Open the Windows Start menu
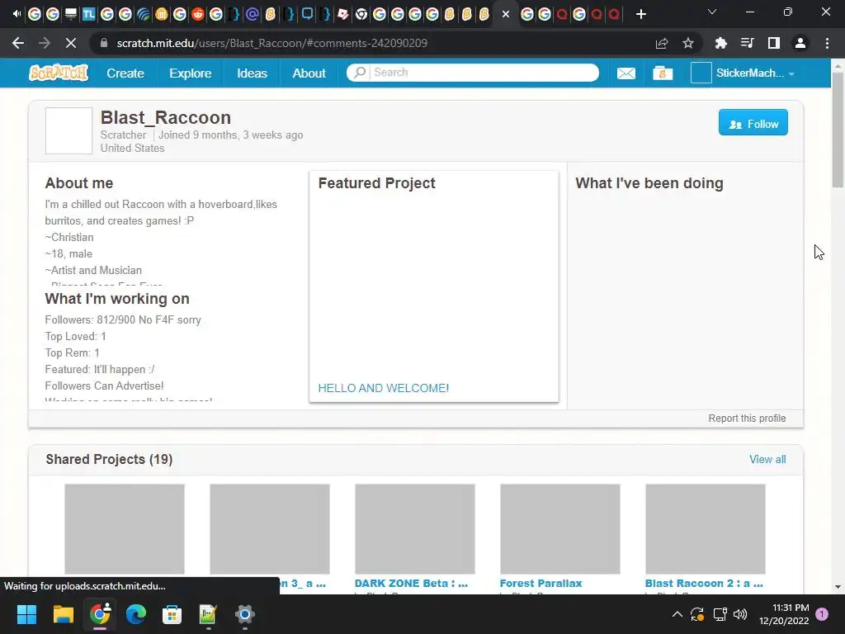The image size is (845, 634). click(26, 614)
